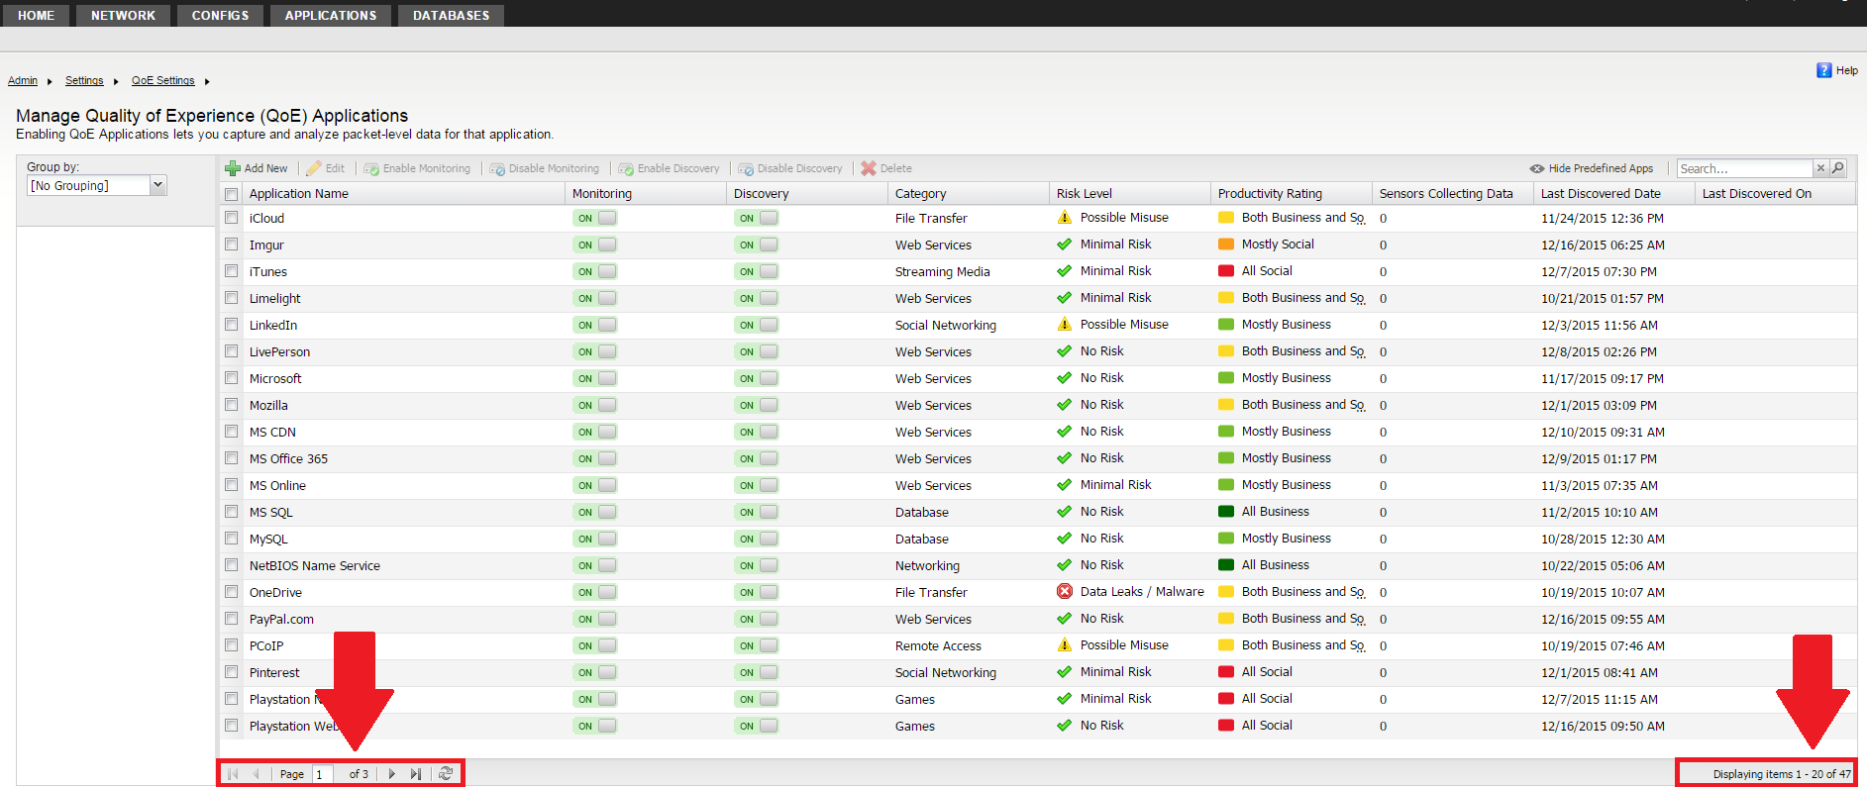
Task: Toggle Monitoring for MS SQL
Action: point(594,512)
